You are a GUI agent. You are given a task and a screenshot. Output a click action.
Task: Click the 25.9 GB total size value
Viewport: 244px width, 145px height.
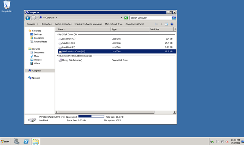169,43
